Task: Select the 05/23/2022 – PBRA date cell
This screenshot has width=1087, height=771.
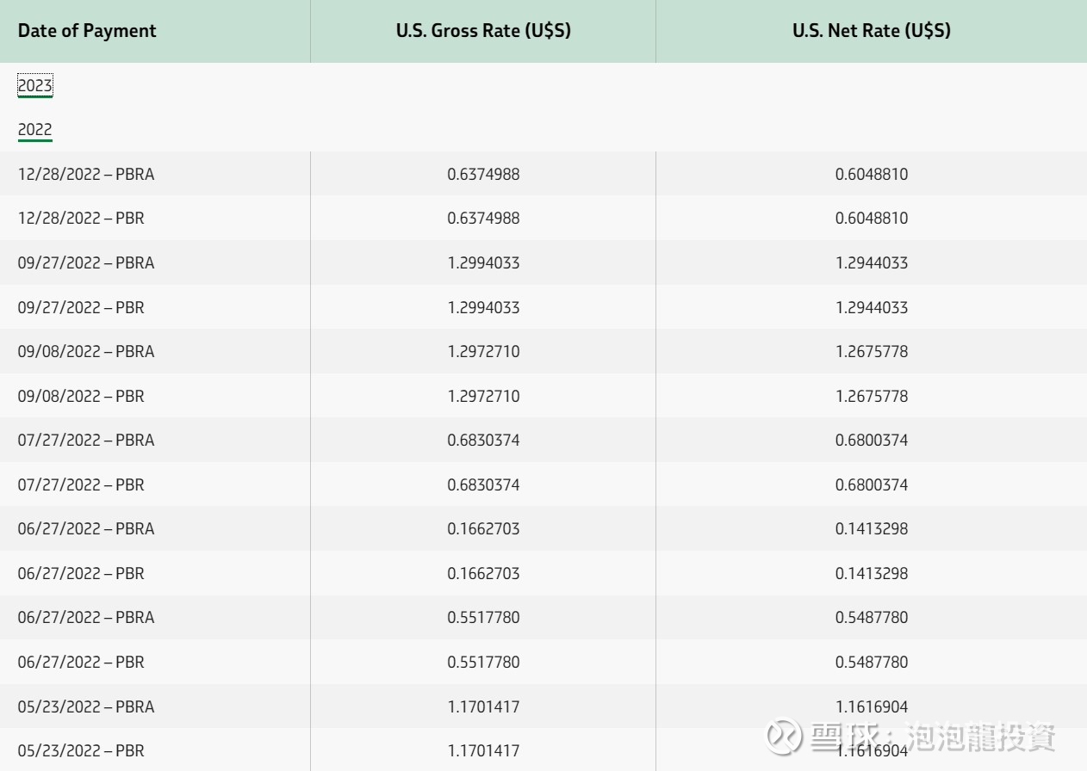Action: [x=86, y=707]
